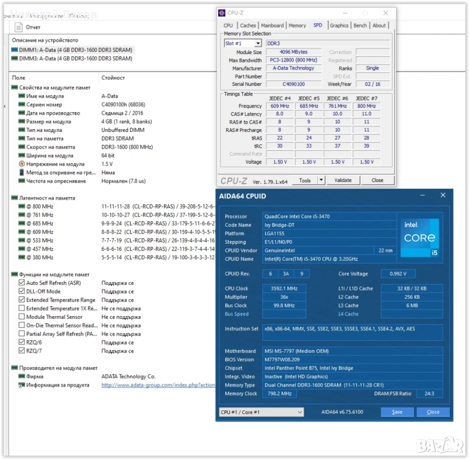469x459 pixels.
Task: Switch to the Mainboard tab in CPU-Z
Action: coord(272,25)
